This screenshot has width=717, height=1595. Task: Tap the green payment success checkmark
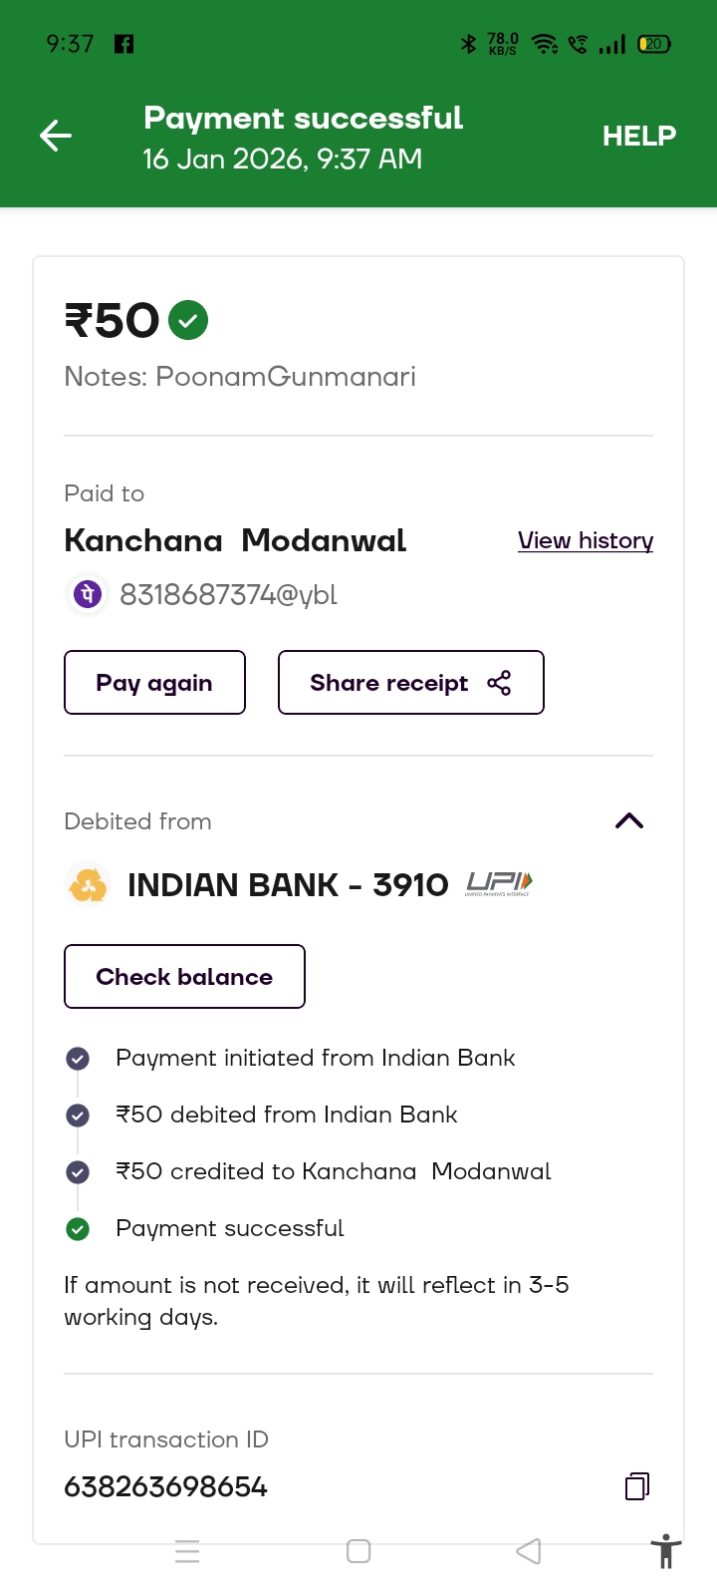188,321
